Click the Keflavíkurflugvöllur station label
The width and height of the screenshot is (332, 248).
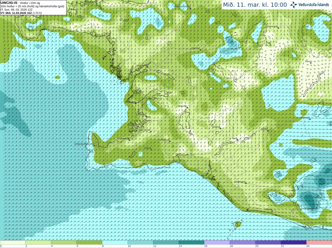point(84,144)
